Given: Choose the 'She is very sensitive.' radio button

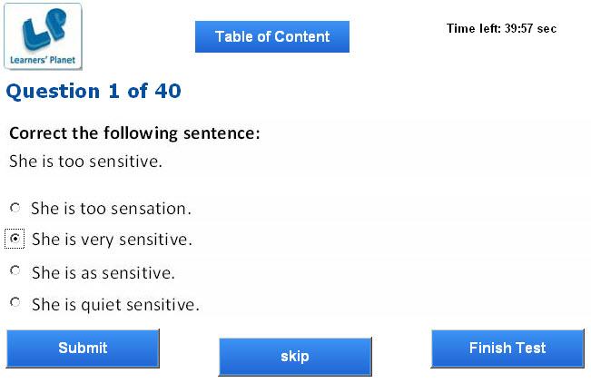Looking at the screenshot, I should (x=15, y=239).
